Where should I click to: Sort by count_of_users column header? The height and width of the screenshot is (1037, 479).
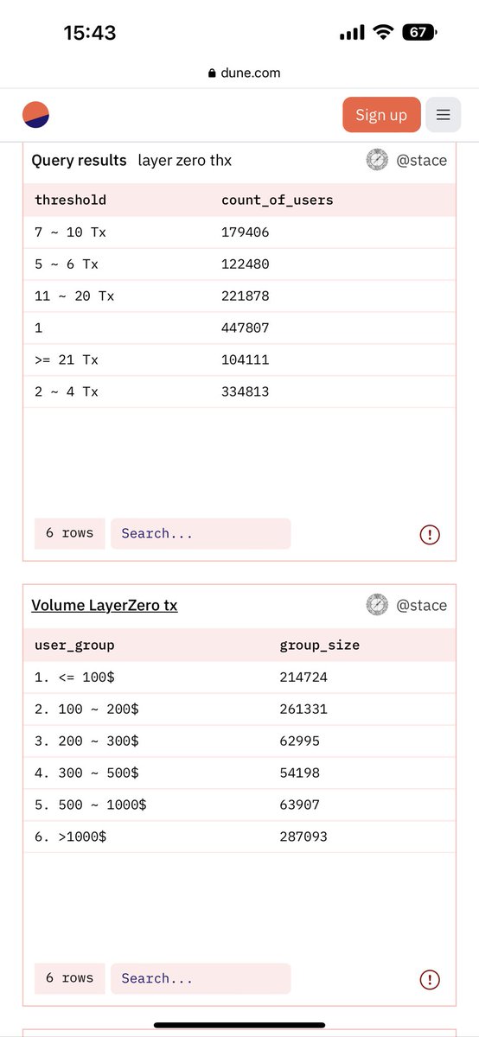point(278,200)
